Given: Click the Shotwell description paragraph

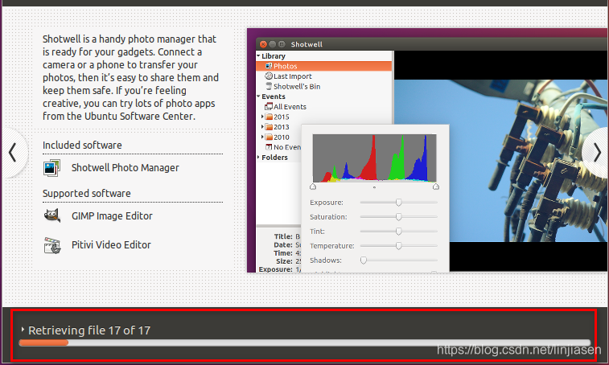Looking at the screenshot, I should click(x=130, y=78).
